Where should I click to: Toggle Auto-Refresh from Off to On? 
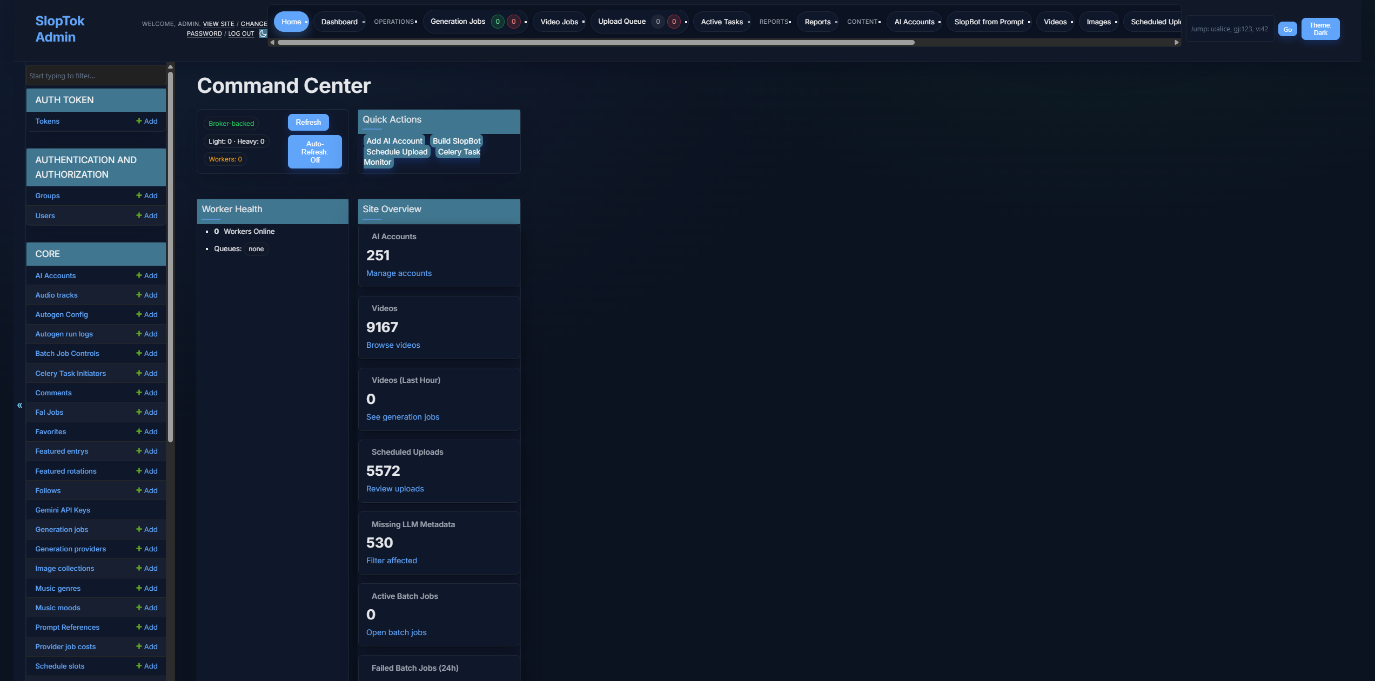[314, 152]
